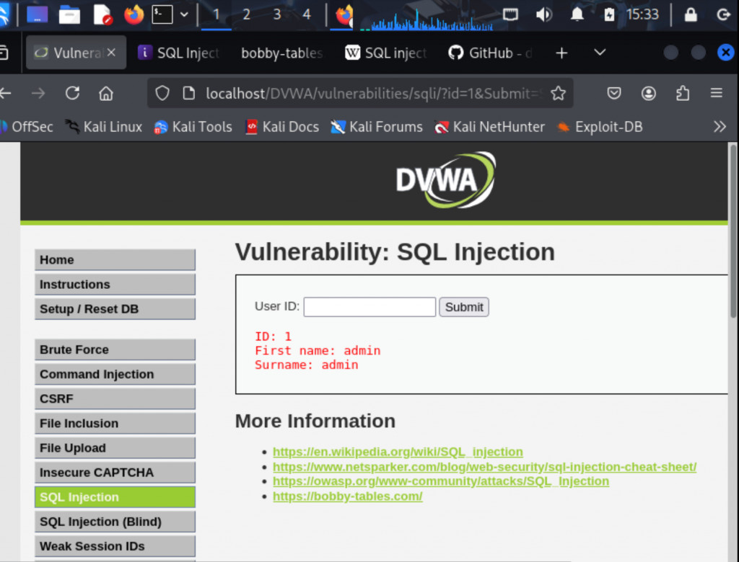Bookmark this page with the star
Image resolution: width=739 pixels, height=562 pixels.
(558, 93)
